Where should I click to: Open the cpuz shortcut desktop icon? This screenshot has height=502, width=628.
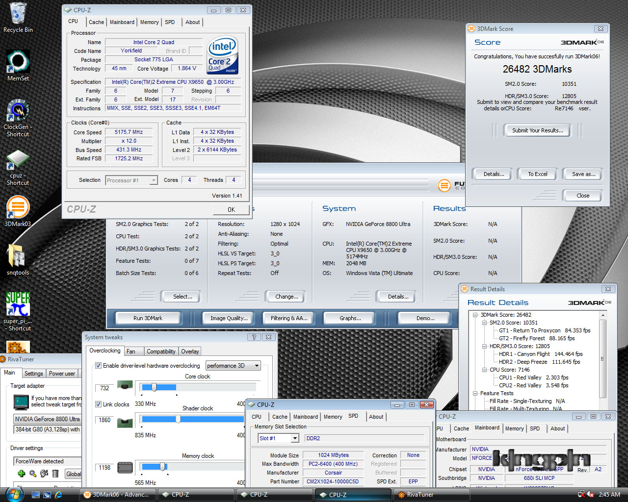[18, 159]
